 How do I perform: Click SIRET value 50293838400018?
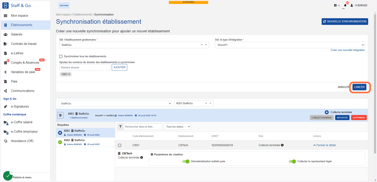click(x=222, y=145)
